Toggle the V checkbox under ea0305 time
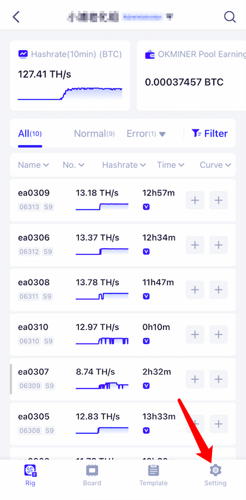 (146, 430)
